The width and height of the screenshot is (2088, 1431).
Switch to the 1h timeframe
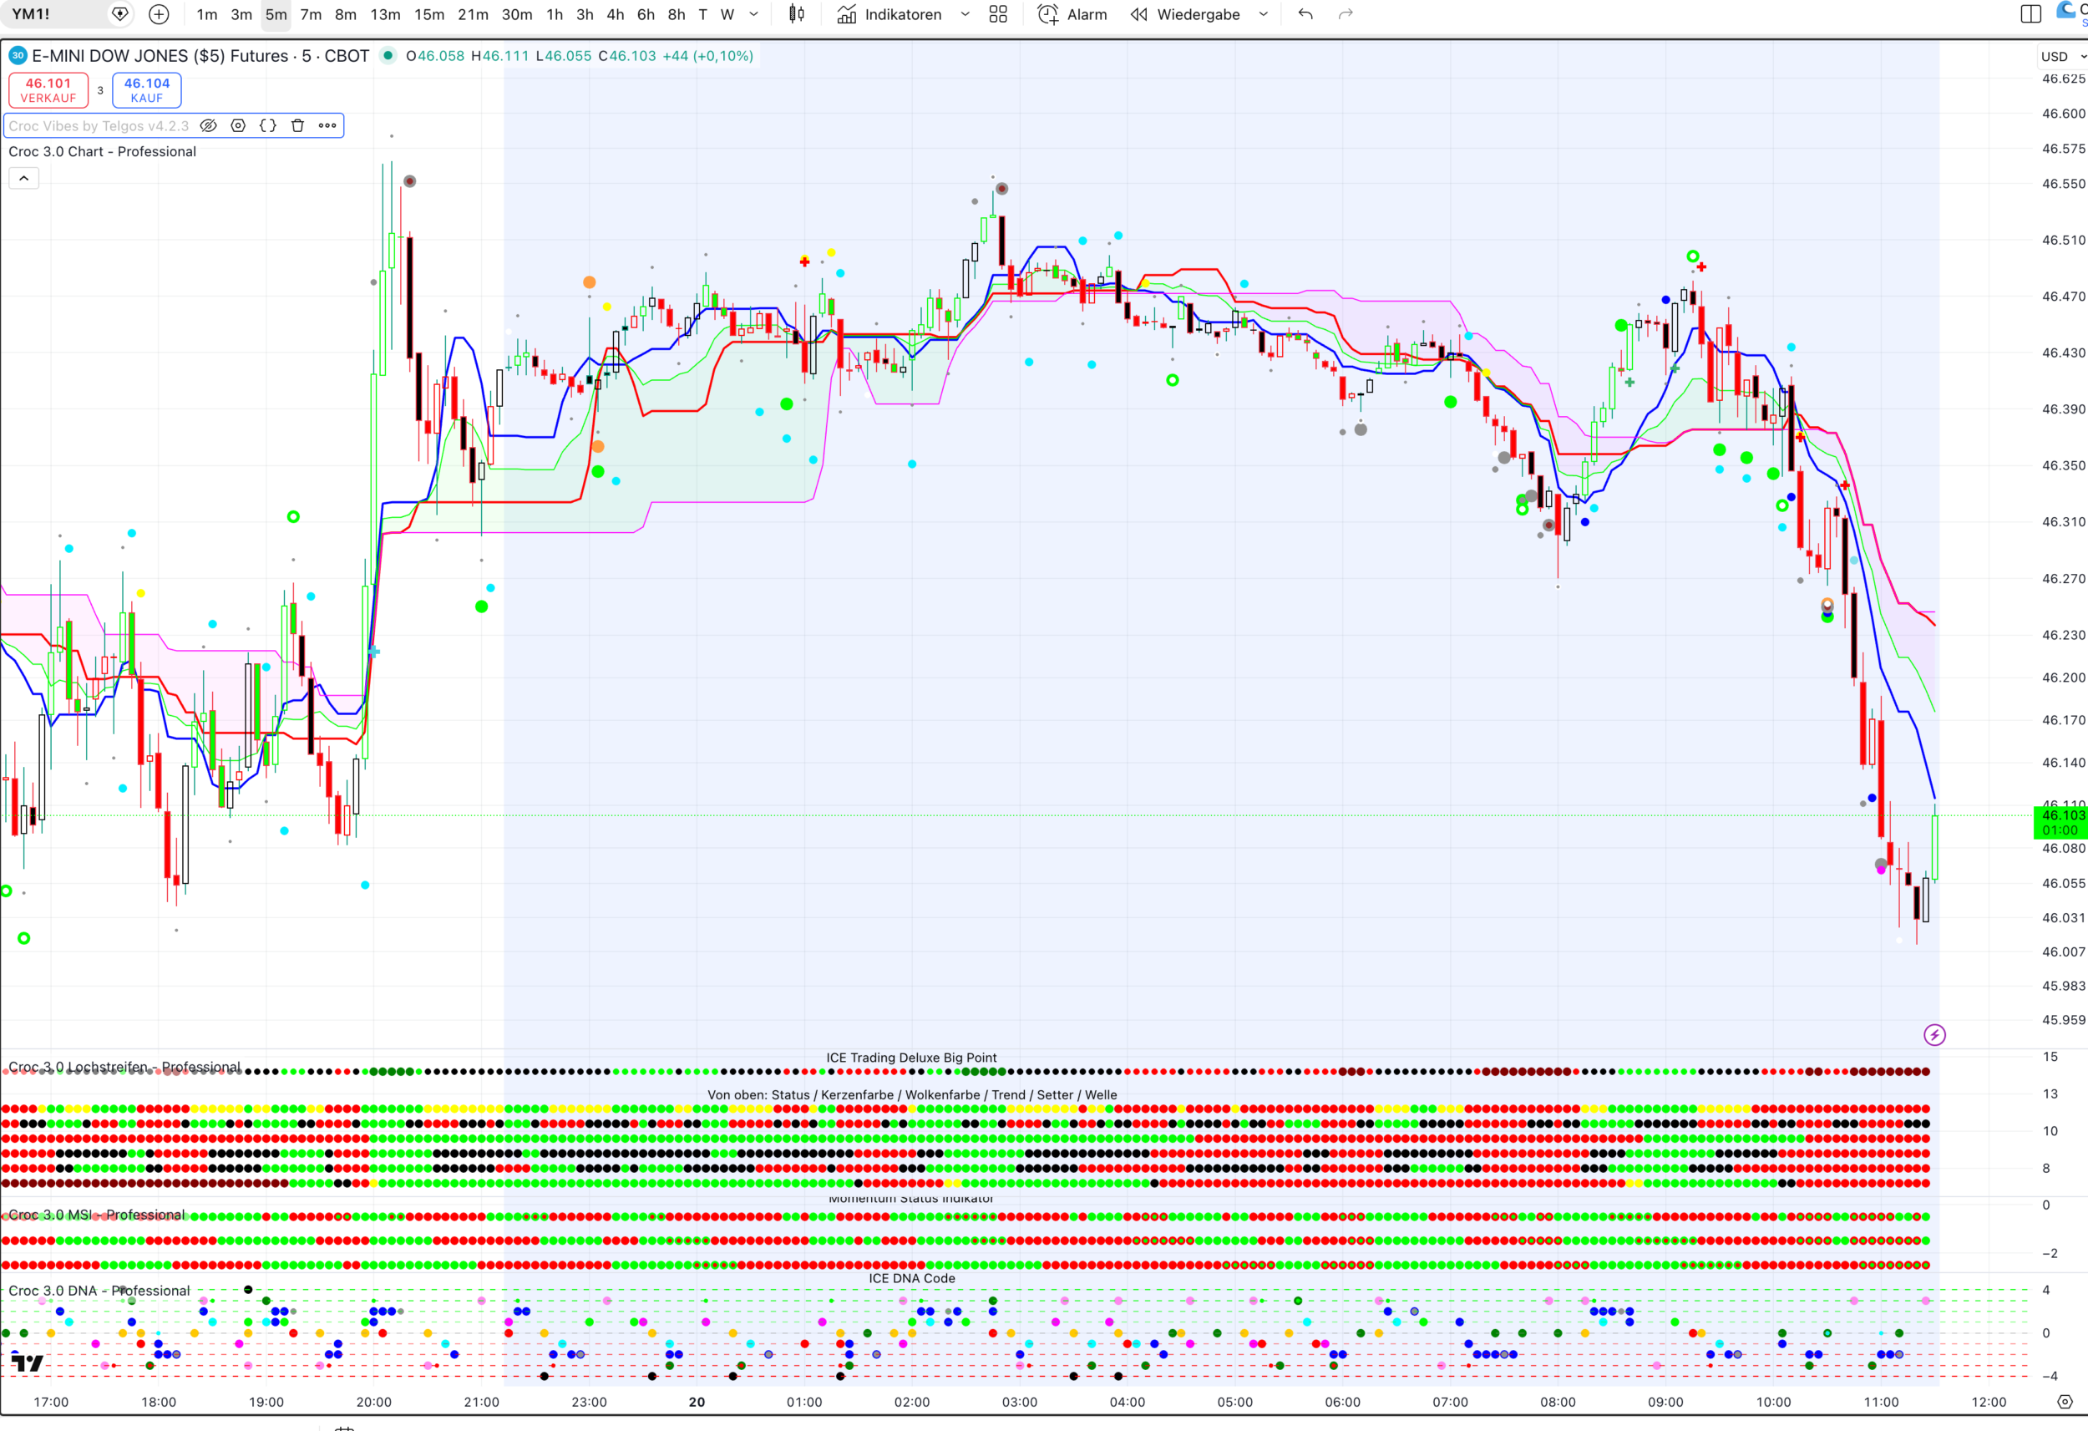pyautogui.click(x=555, y=14)
